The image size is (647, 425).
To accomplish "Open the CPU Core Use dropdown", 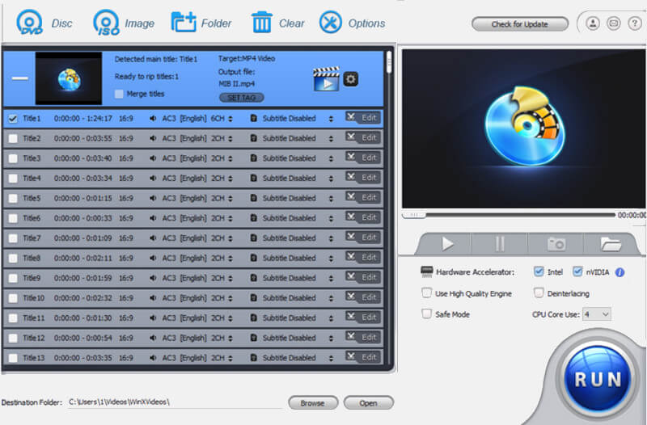I will pyautogui.click(x=594, y=313).
